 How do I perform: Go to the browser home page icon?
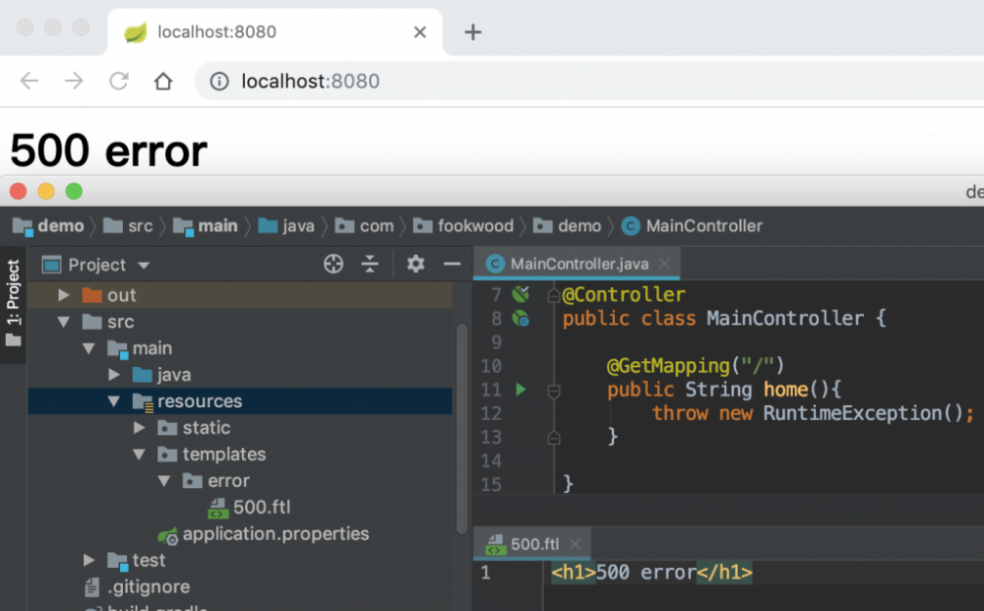163,81
